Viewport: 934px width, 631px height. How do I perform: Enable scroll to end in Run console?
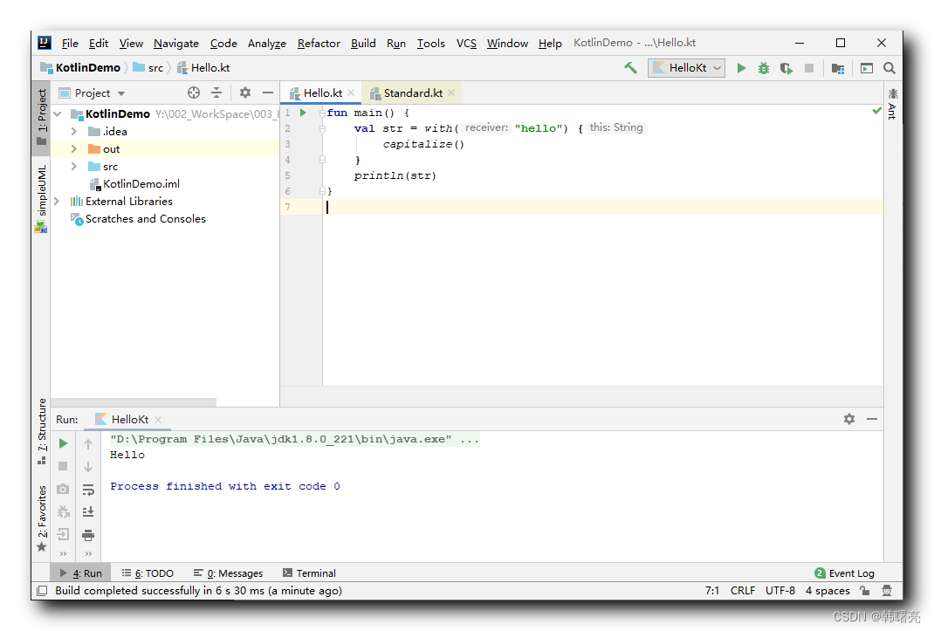(88, 511)
